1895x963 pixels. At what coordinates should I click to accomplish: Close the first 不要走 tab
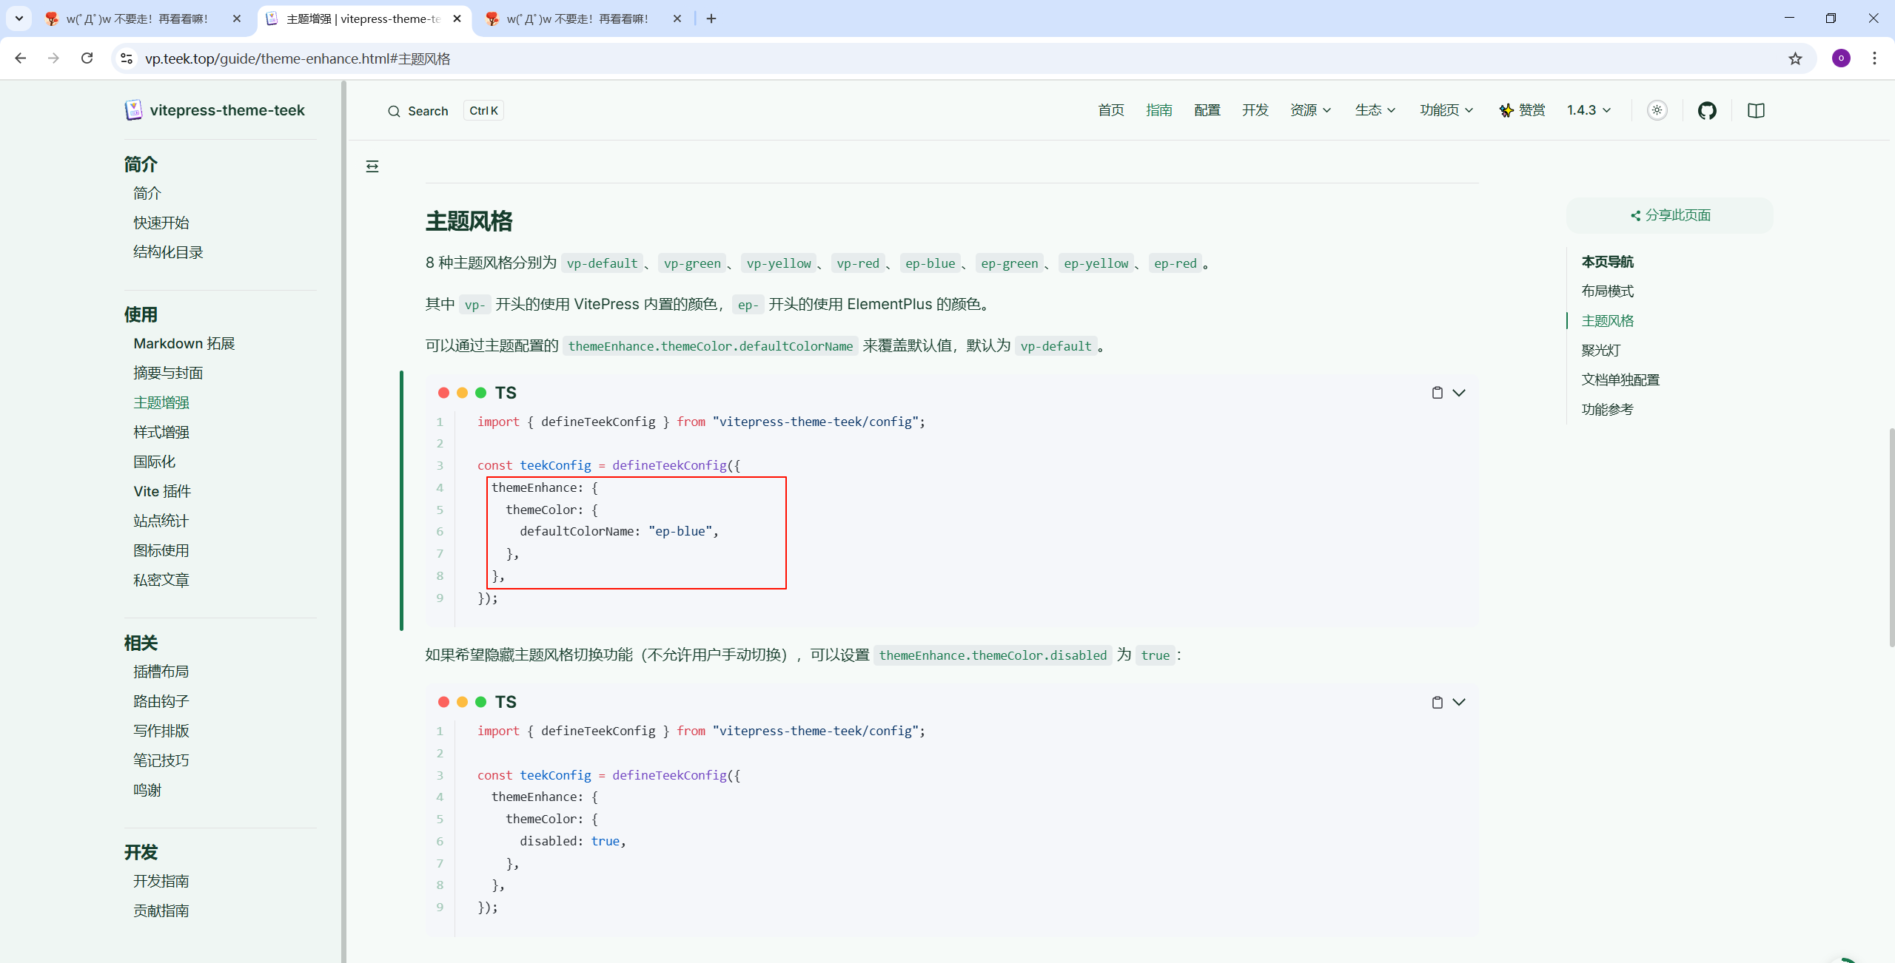(x=237, y=18)
